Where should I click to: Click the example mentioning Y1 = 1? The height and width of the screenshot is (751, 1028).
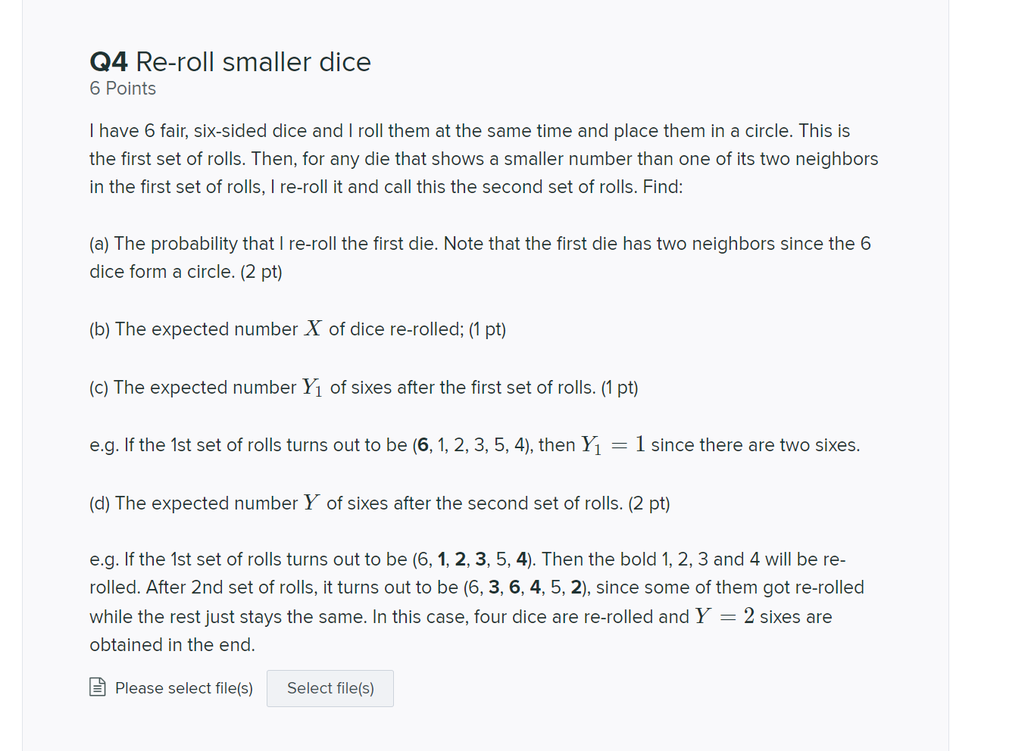tap(474, 445)
